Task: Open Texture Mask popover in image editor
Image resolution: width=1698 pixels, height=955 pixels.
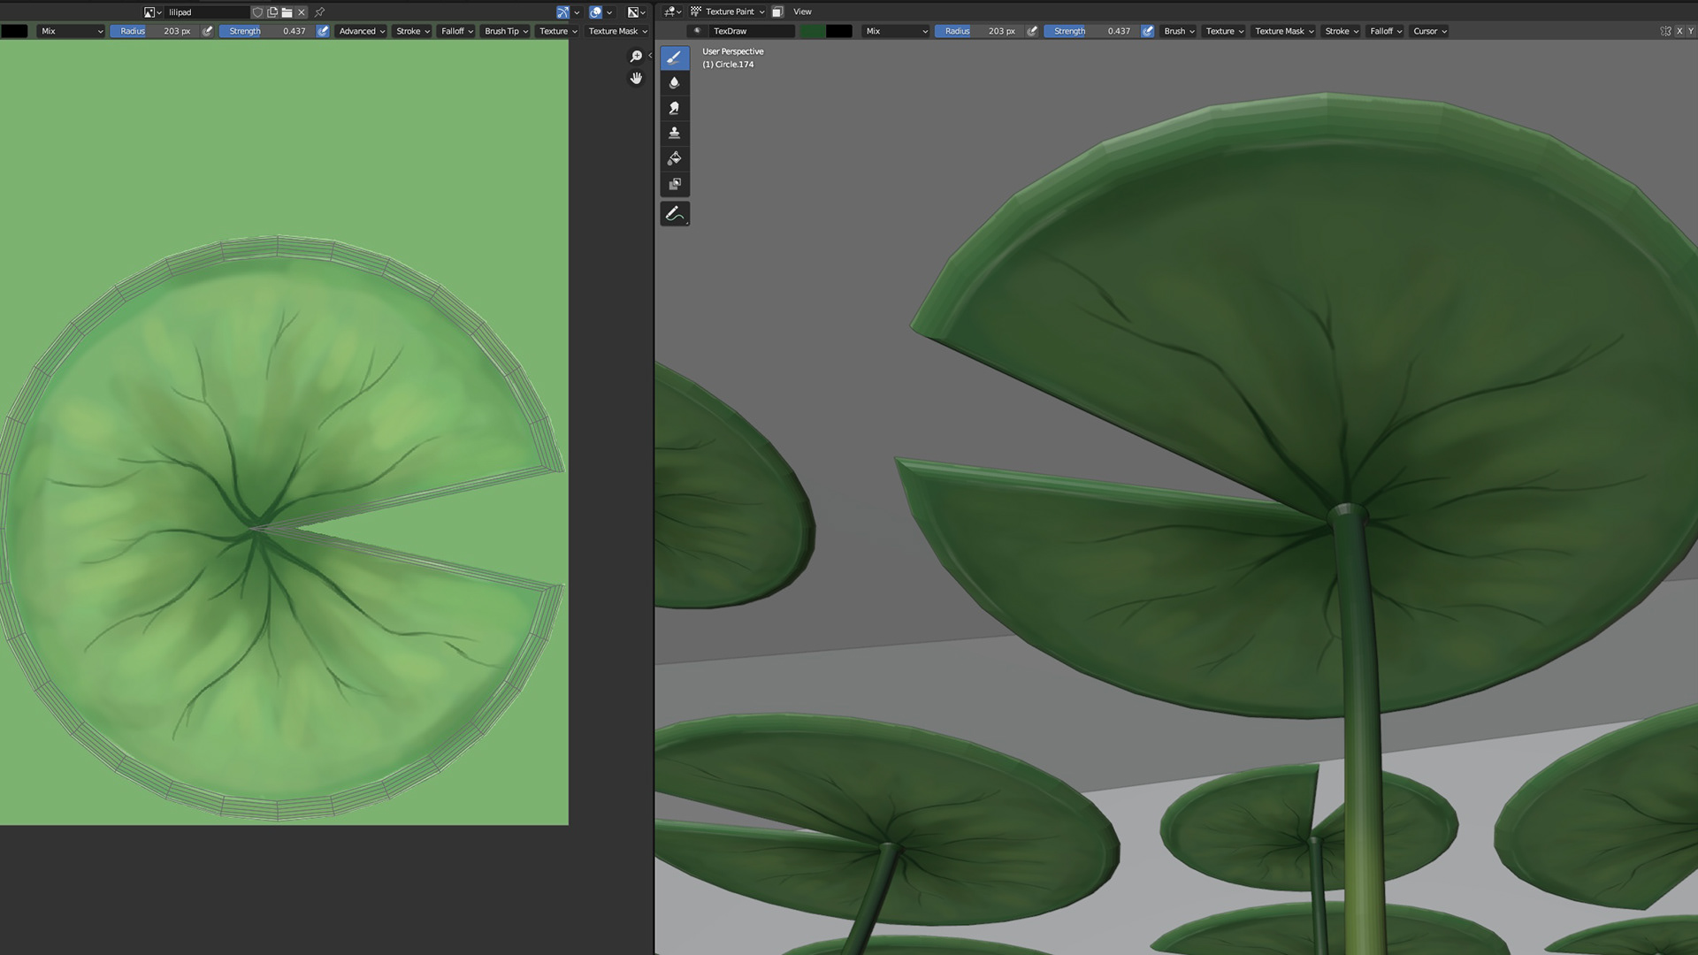Action: [617, 31]
